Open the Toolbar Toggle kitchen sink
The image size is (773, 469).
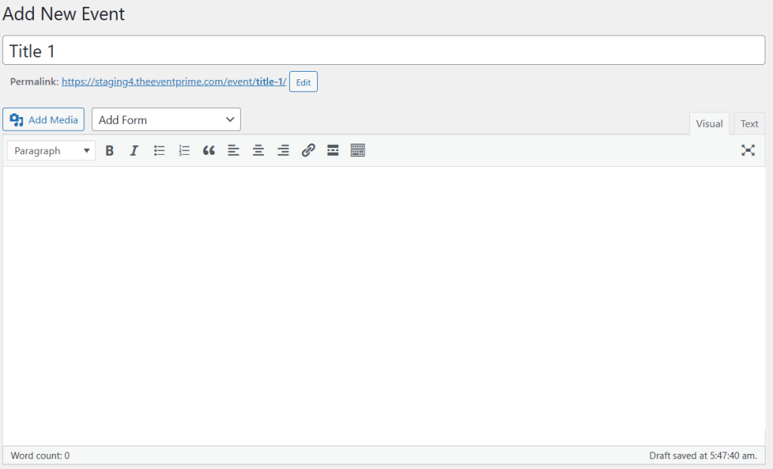[358, 150]
